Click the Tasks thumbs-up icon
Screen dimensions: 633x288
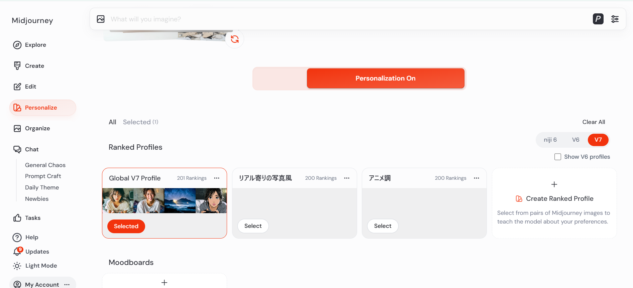(17, 218)
